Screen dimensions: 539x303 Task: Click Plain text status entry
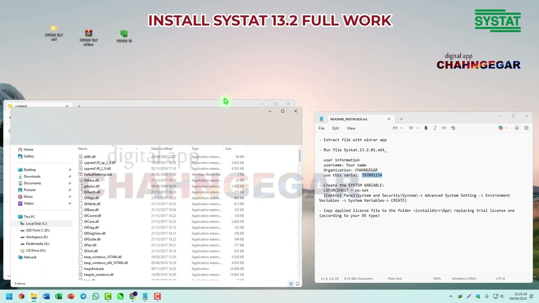tap(395, 279)
